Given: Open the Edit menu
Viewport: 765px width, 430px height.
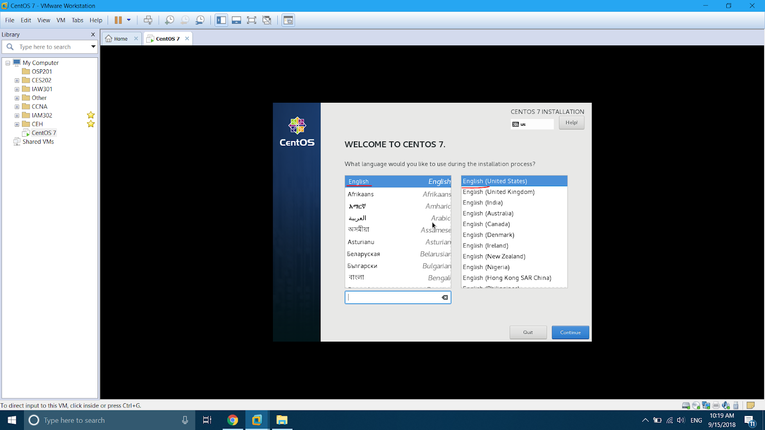Looking at the screenshot, I should pos(26,20).
